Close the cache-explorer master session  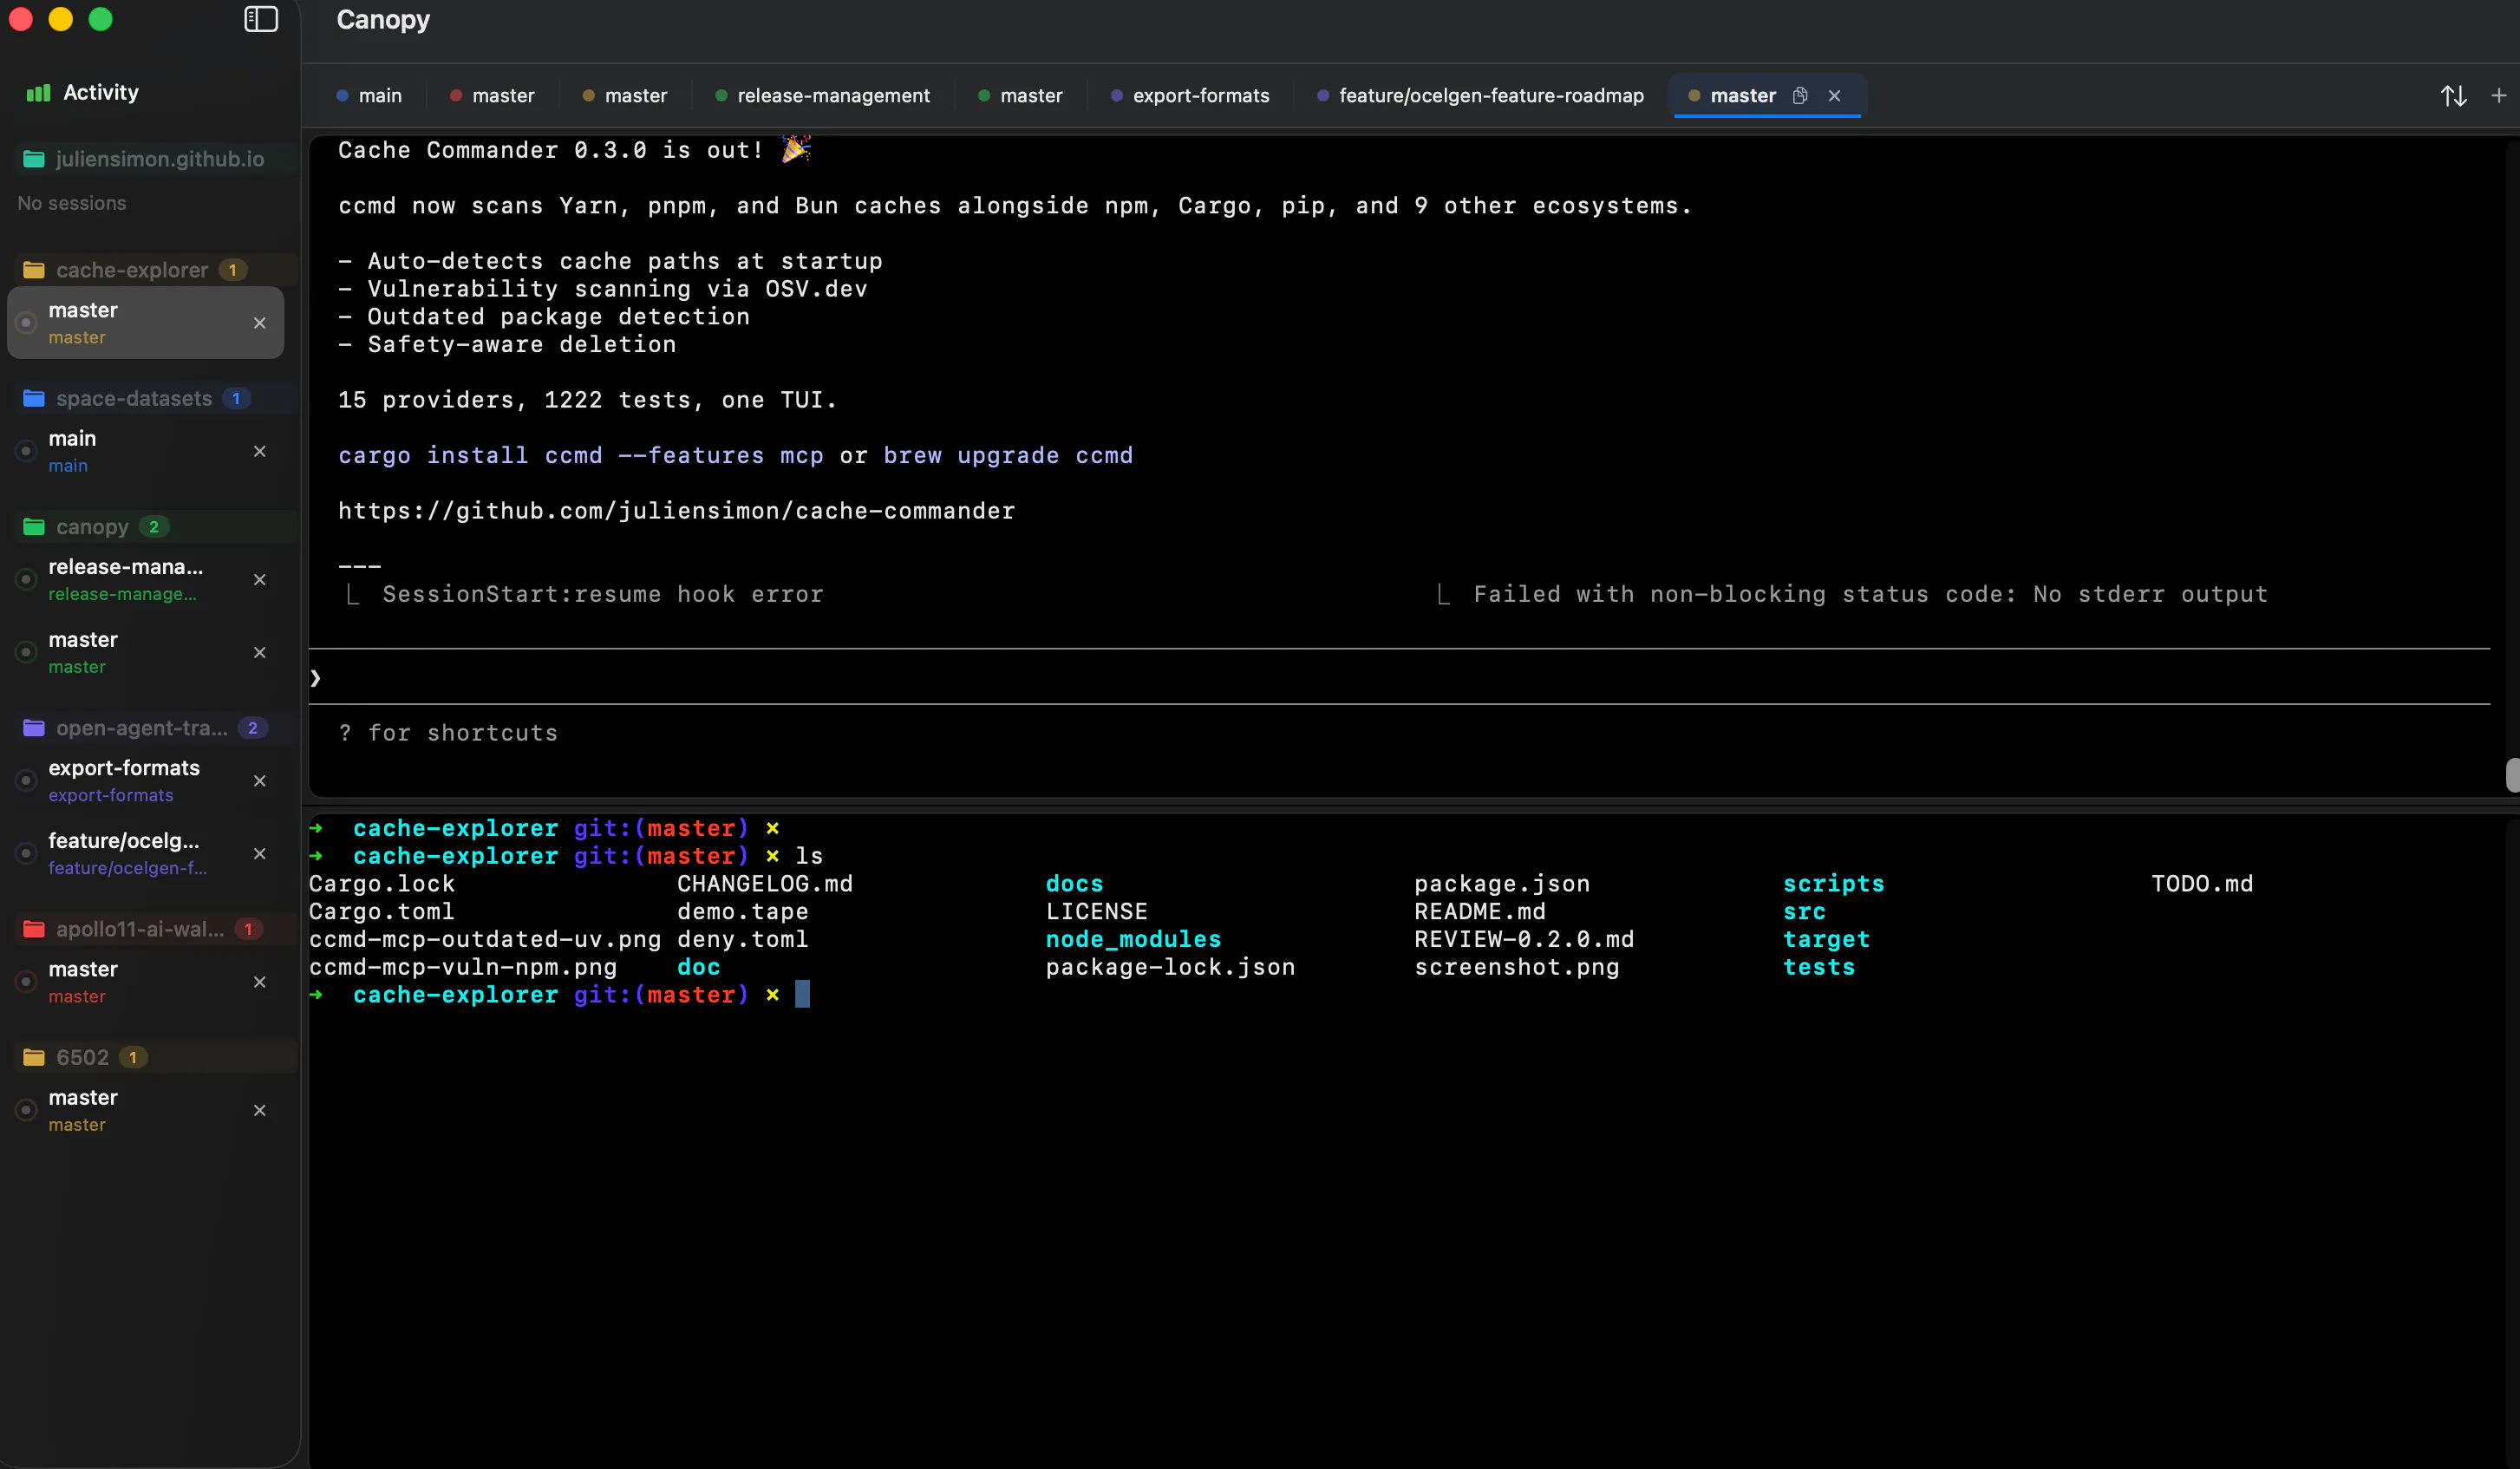260,323
